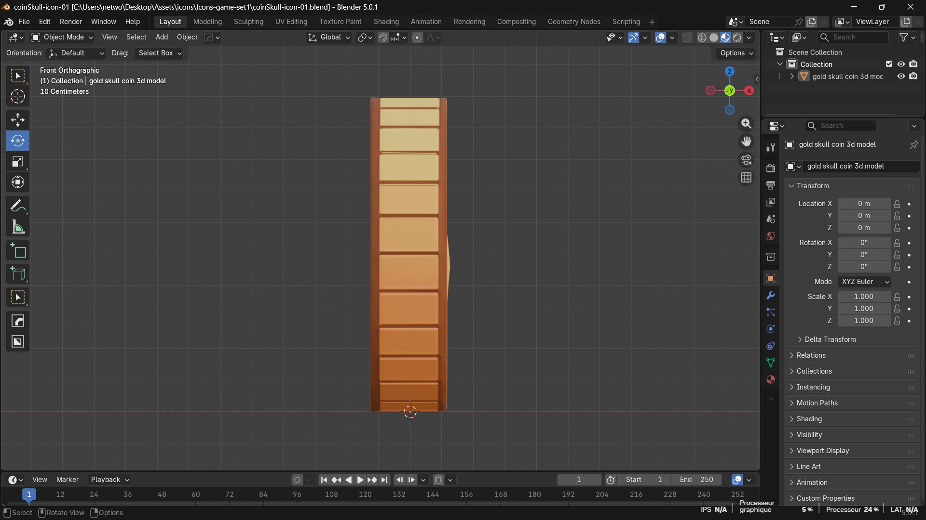Toggle Collection exclude checkbox in outliner
926x520 pixels.
tap(889, 64)
